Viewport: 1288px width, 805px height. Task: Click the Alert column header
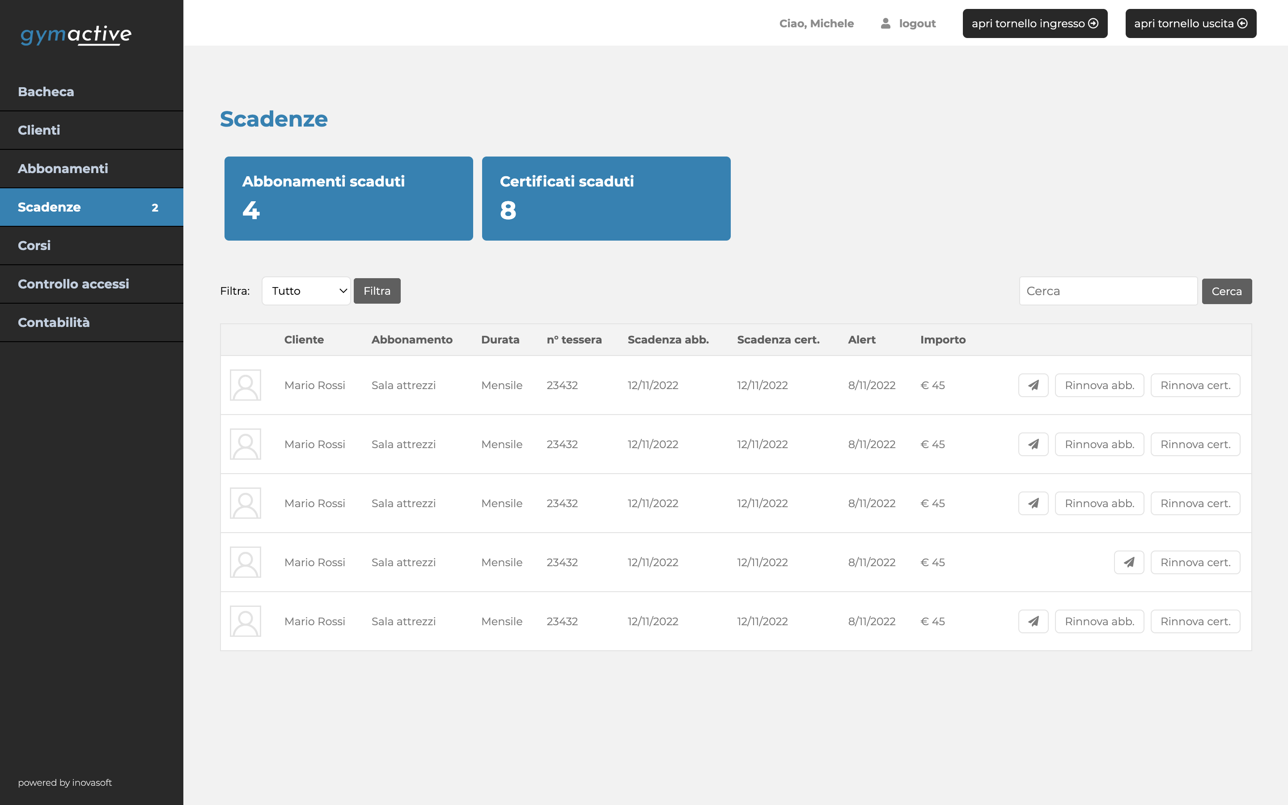[x=862, y=340]
